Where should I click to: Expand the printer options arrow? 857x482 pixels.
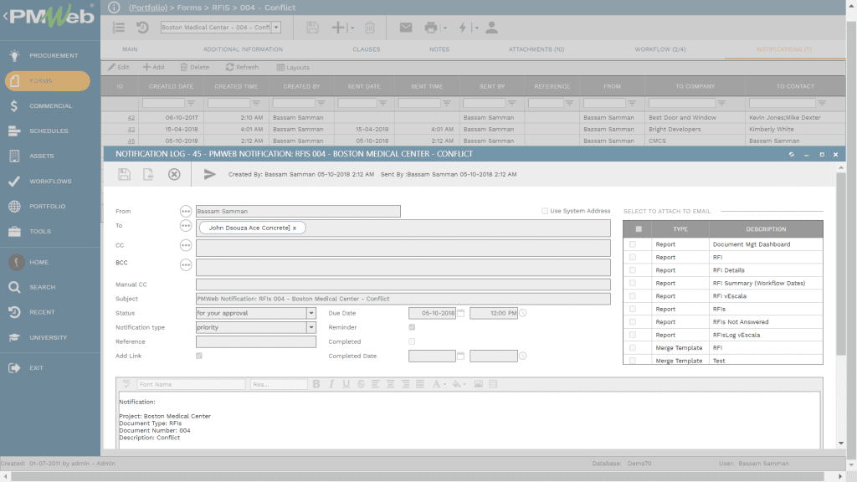(445, 28)
